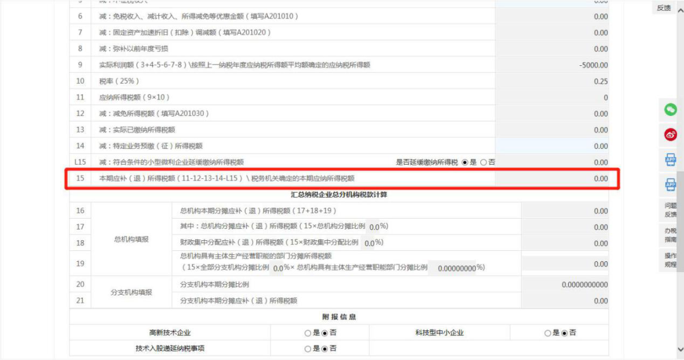Open 操作规程 in the right sidebar

point(671,260)
